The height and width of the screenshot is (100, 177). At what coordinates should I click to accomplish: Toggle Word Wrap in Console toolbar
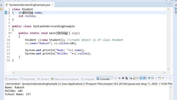(138, 78)
